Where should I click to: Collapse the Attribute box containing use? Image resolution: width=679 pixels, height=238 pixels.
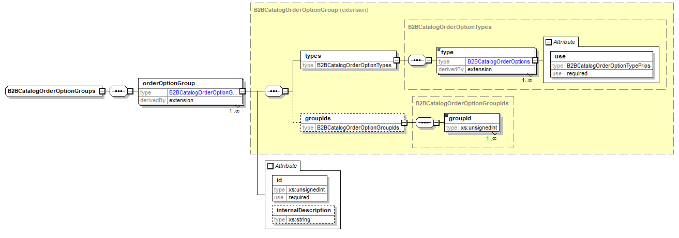coord(548,42)
